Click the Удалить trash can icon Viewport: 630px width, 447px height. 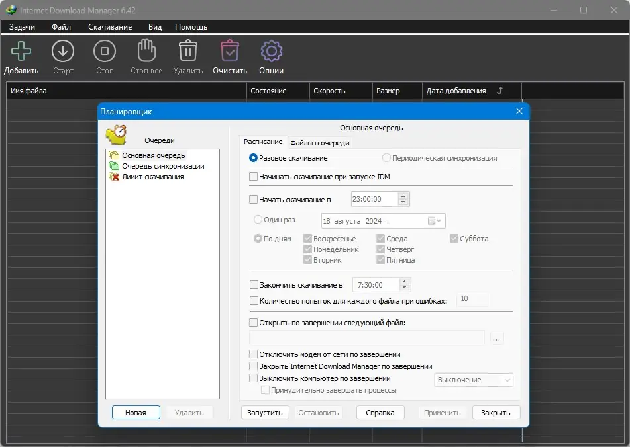tap(187, 50)
